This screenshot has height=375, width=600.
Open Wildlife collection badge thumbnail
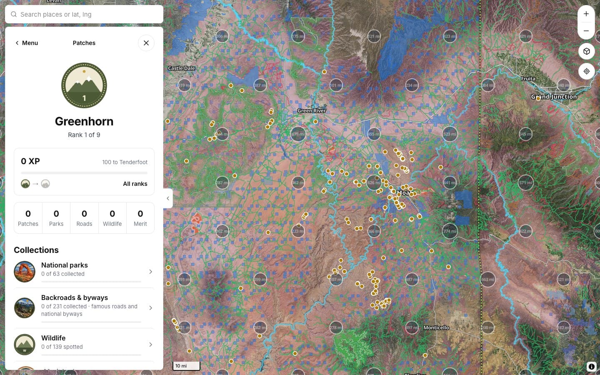[x=25, y=344]
